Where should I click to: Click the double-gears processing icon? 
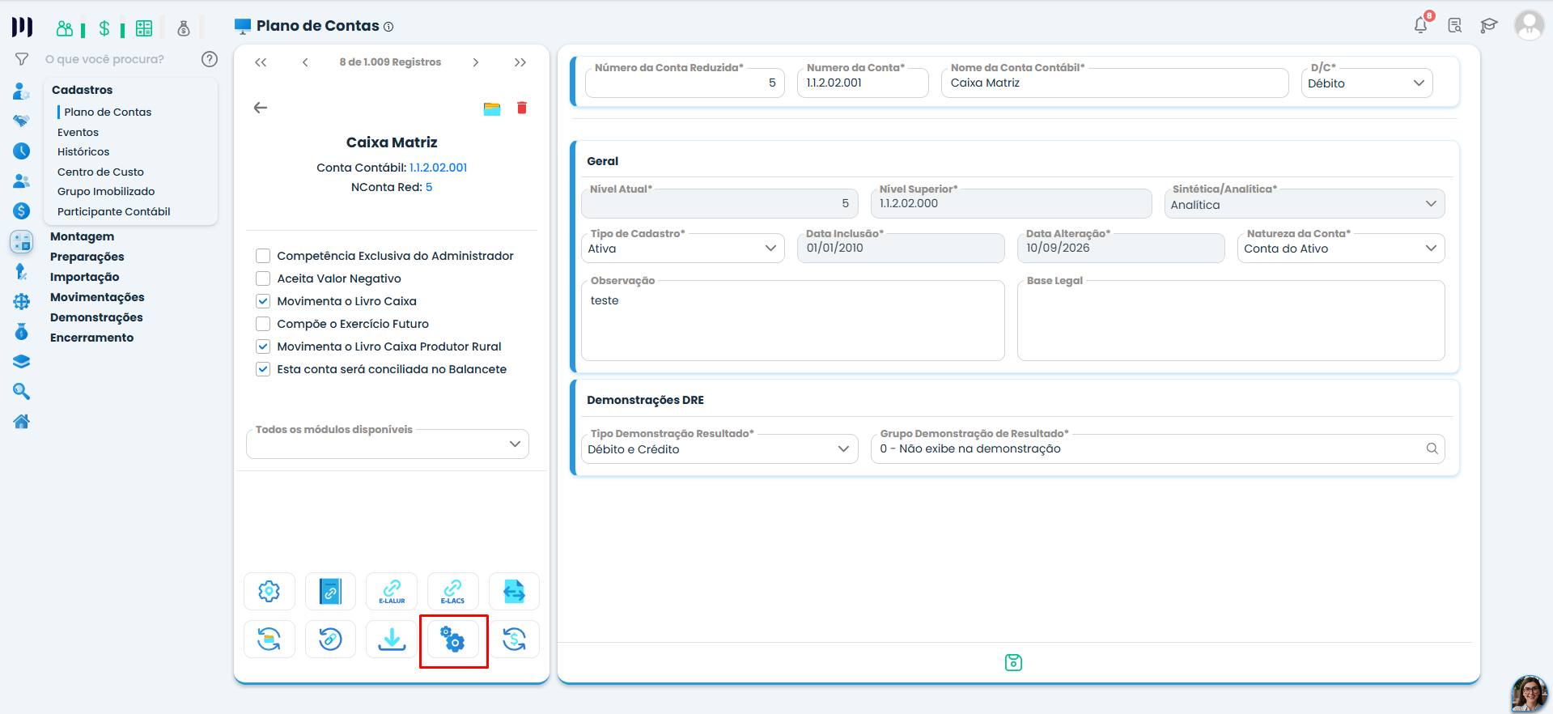coord(453,640)
